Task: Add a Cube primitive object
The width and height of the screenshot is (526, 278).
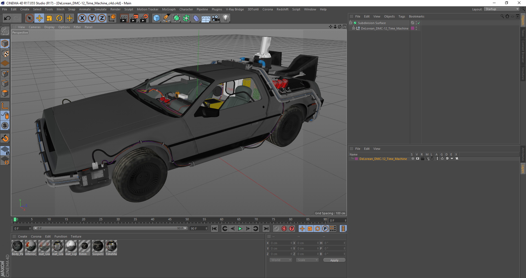Action: click(156, 18)
